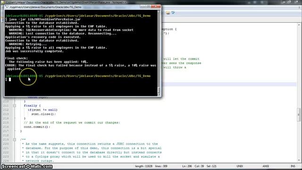Click 'The following raise has been applied' line
The height and width of the screenshot is (170, 302).
coord(49,62)
